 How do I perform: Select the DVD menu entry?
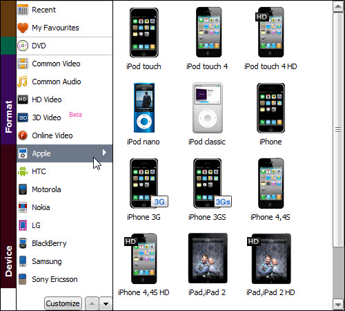coord(64,46)
